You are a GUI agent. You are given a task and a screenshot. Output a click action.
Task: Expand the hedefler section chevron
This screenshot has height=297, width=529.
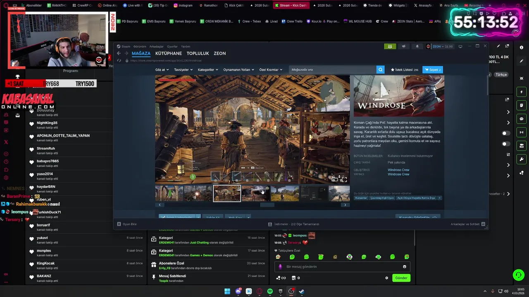(x=508, y=194)
